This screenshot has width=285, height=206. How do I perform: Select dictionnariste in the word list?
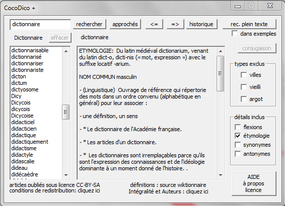click(x=27, y=70)
